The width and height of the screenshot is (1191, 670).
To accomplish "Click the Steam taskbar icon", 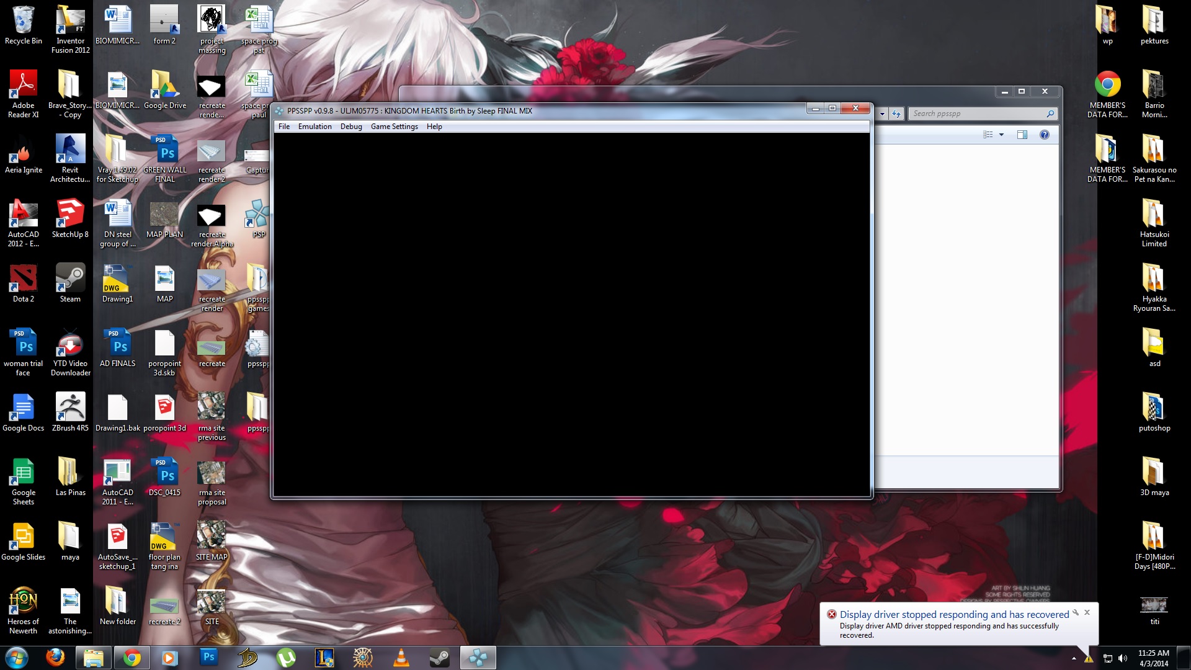I will coord(440,658).
